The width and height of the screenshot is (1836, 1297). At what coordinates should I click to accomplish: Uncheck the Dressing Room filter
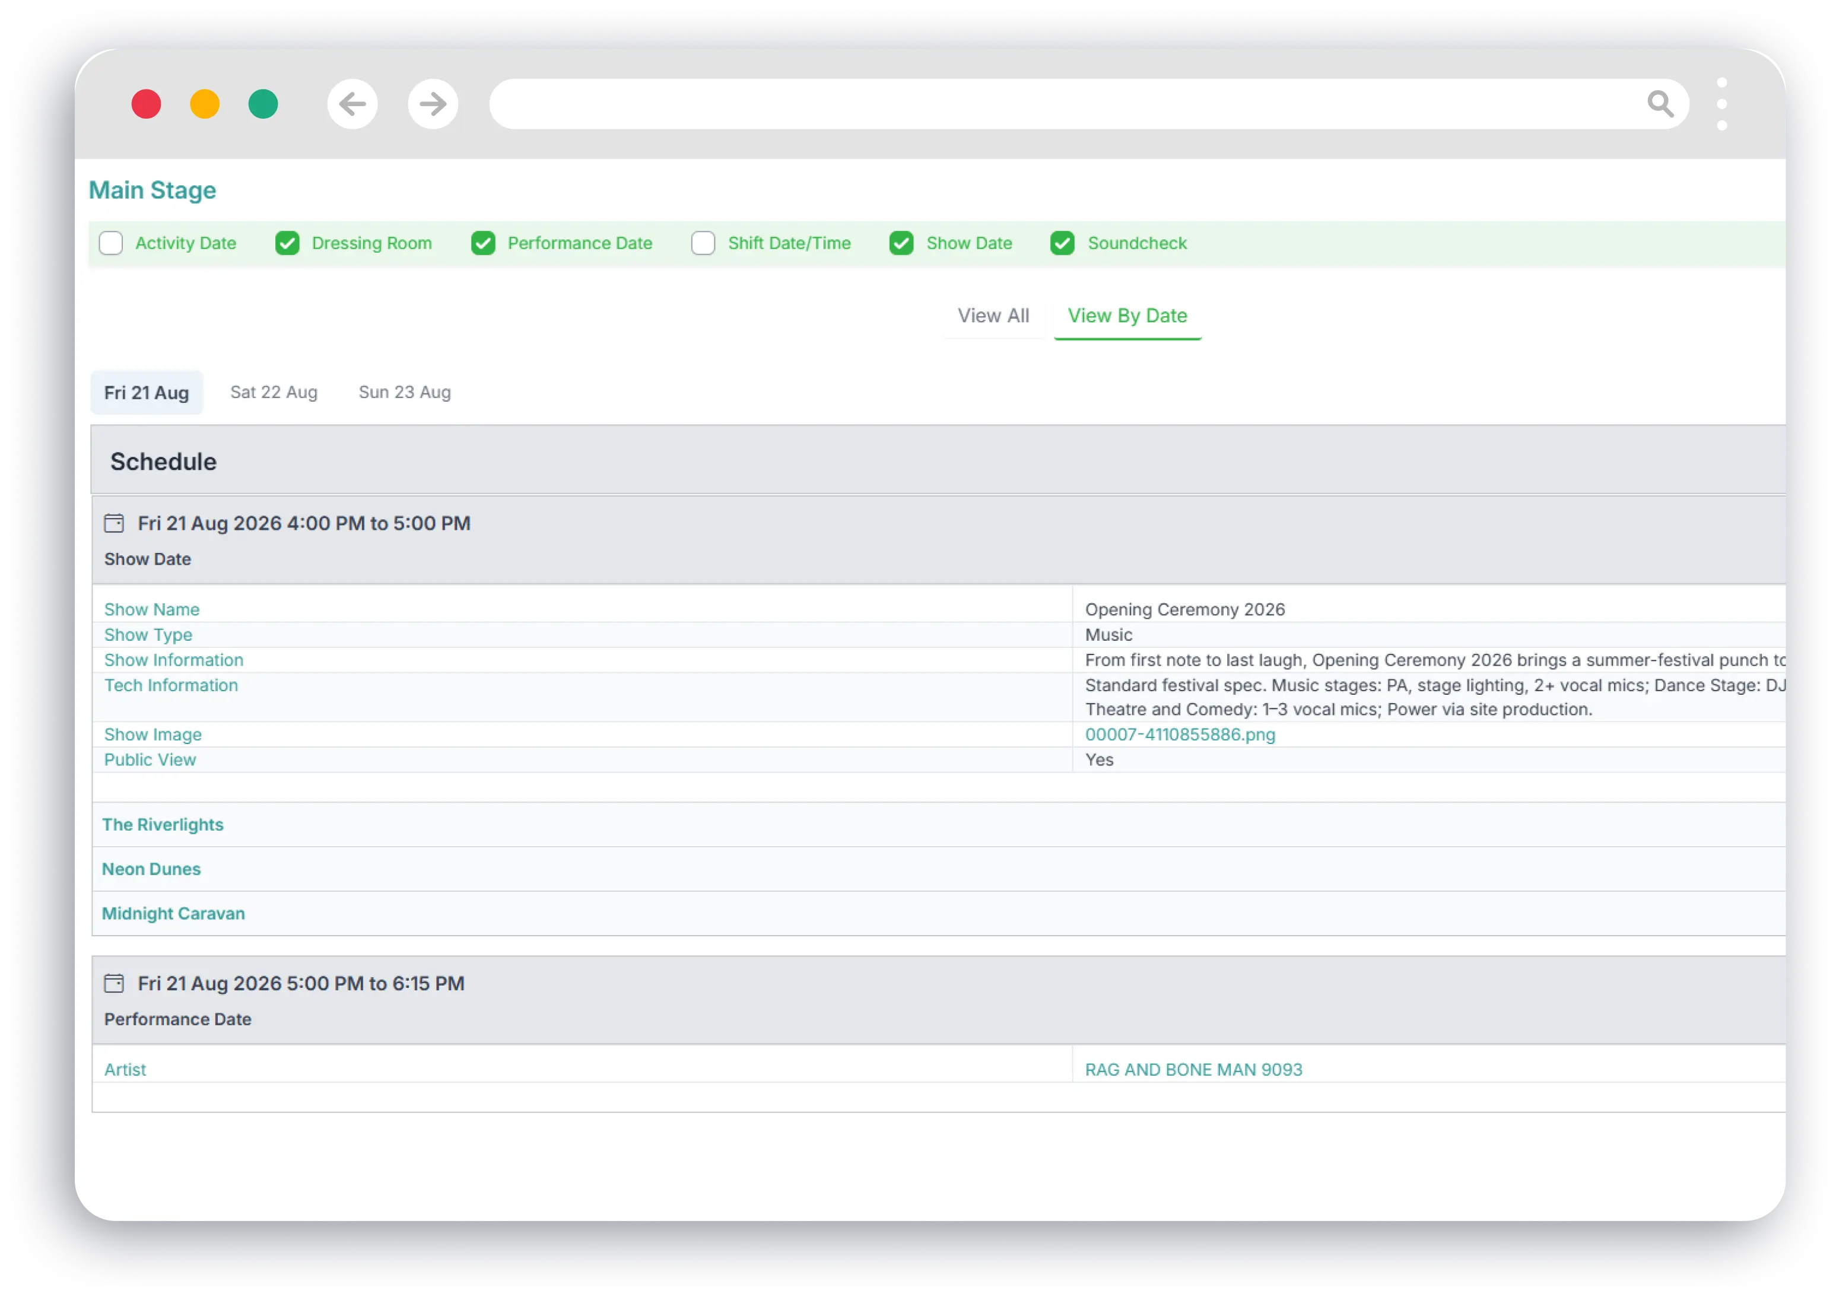[287, 243]
